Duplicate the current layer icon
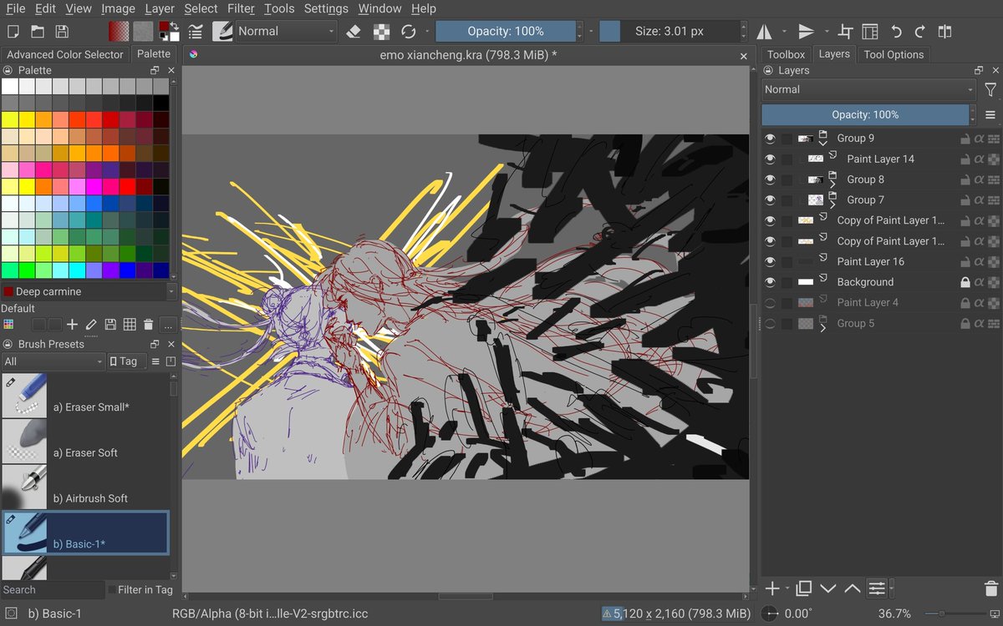Viewport: 1003px width, 626px height. click(803, 588)
